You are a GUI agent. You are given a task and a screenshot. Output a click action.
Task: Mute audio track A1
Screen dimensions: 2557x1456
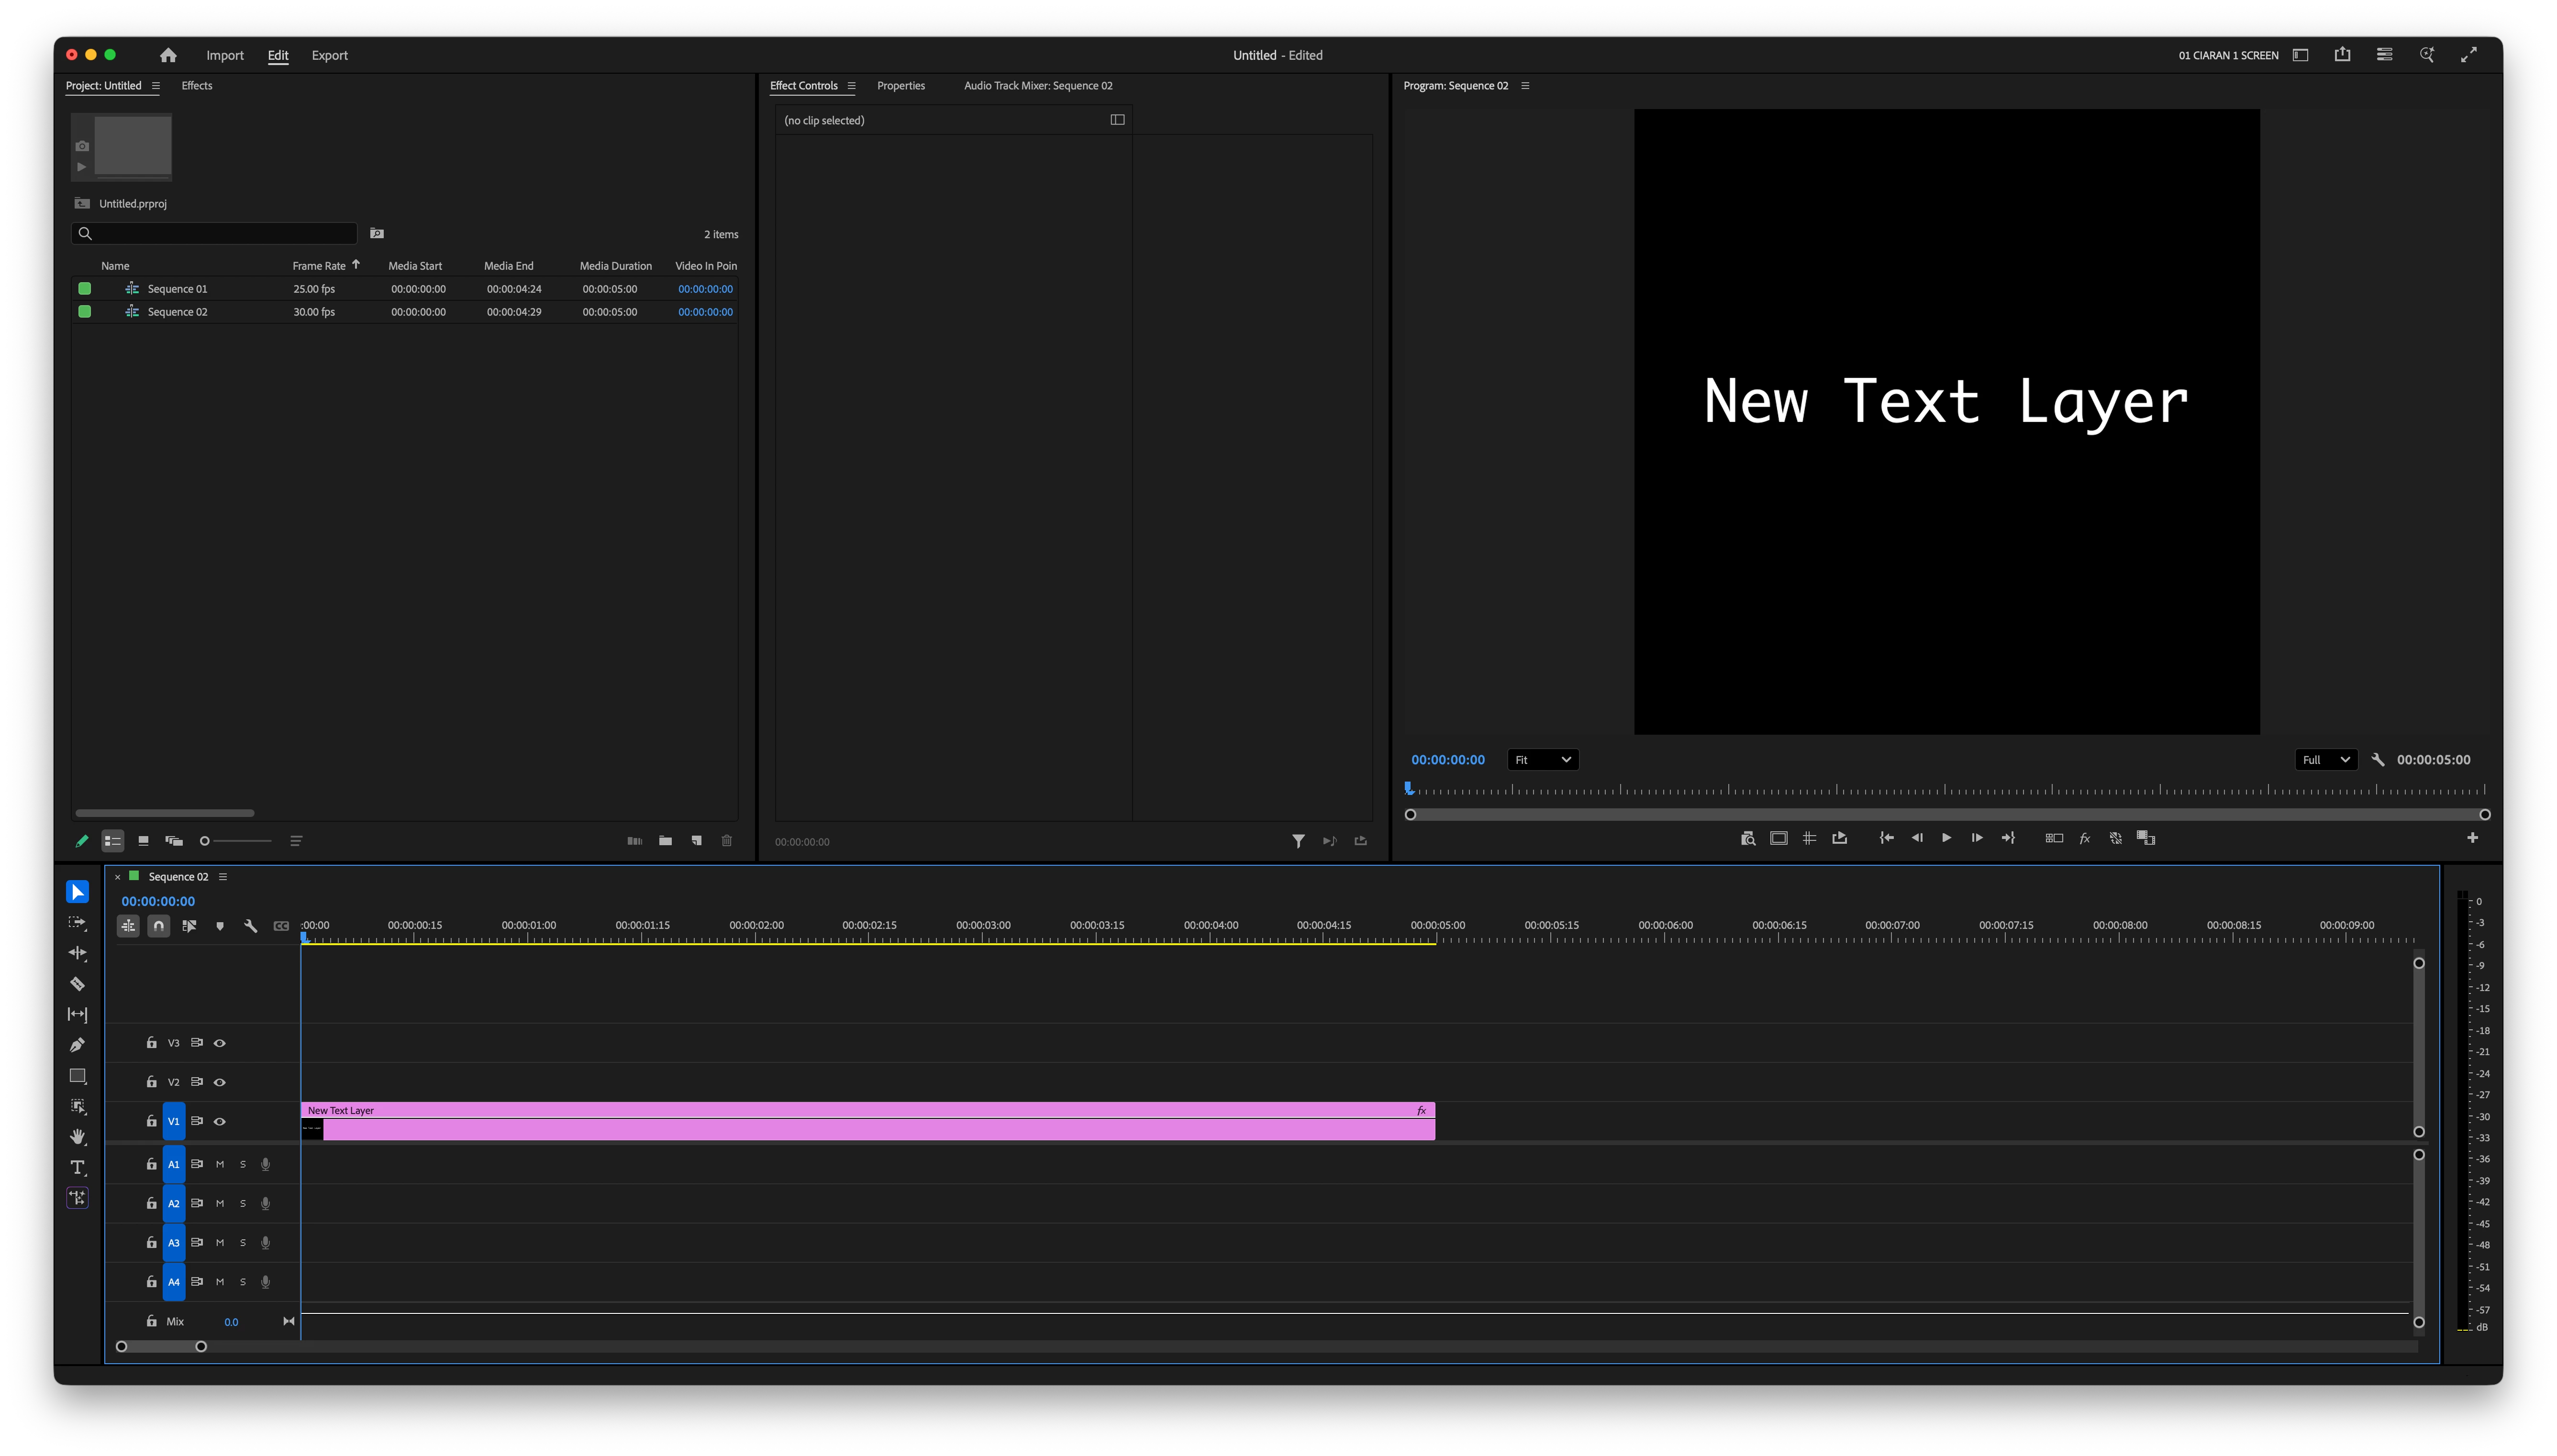pyautogui.click(x=220, y=1164)
